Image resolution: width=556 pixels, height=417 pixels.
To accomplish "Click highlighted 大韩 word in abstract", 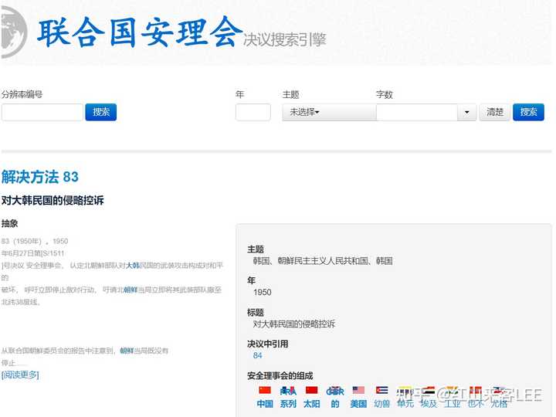I will click(x=133, y=265).
